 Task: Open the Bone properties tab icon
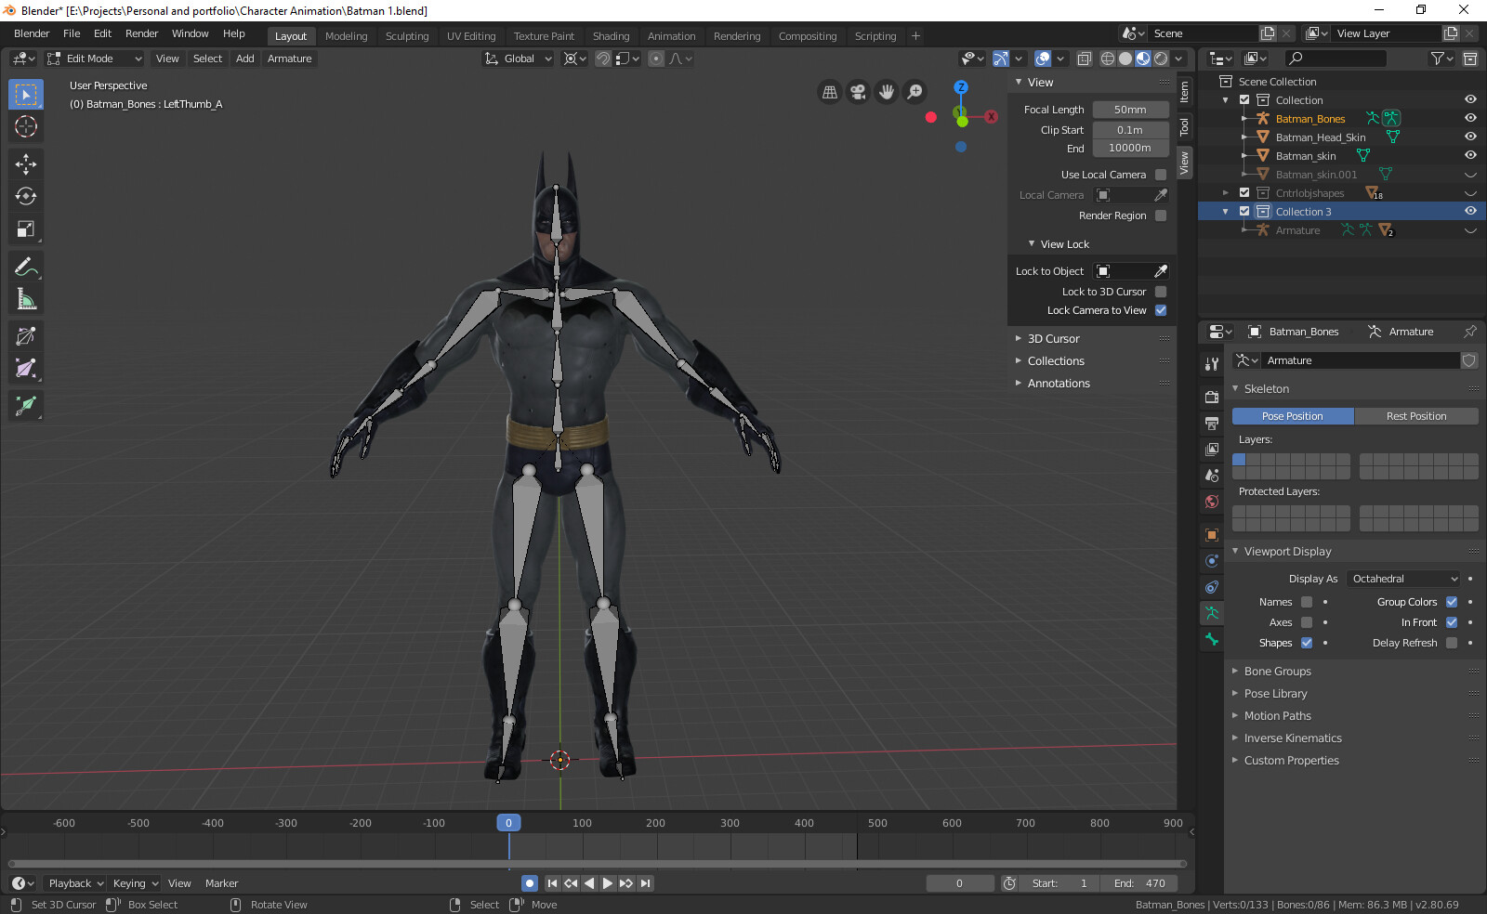tap(1212, 639)
